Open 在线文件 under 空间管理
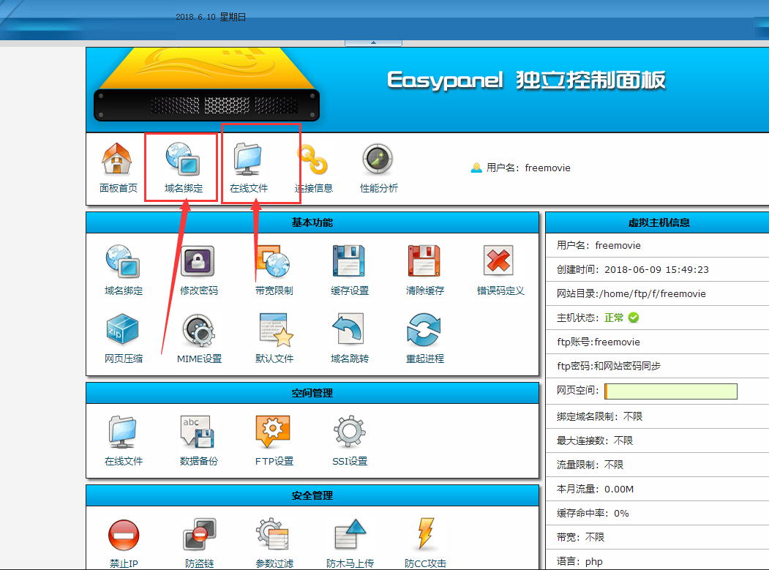Viewport: 769px width, 570px height. pos(123,432)
